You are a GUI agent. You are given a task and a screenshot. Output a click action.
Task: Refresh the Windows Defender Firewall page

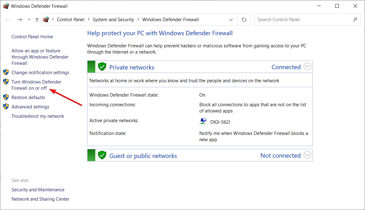pyautogui.click(x=244, y=20)
